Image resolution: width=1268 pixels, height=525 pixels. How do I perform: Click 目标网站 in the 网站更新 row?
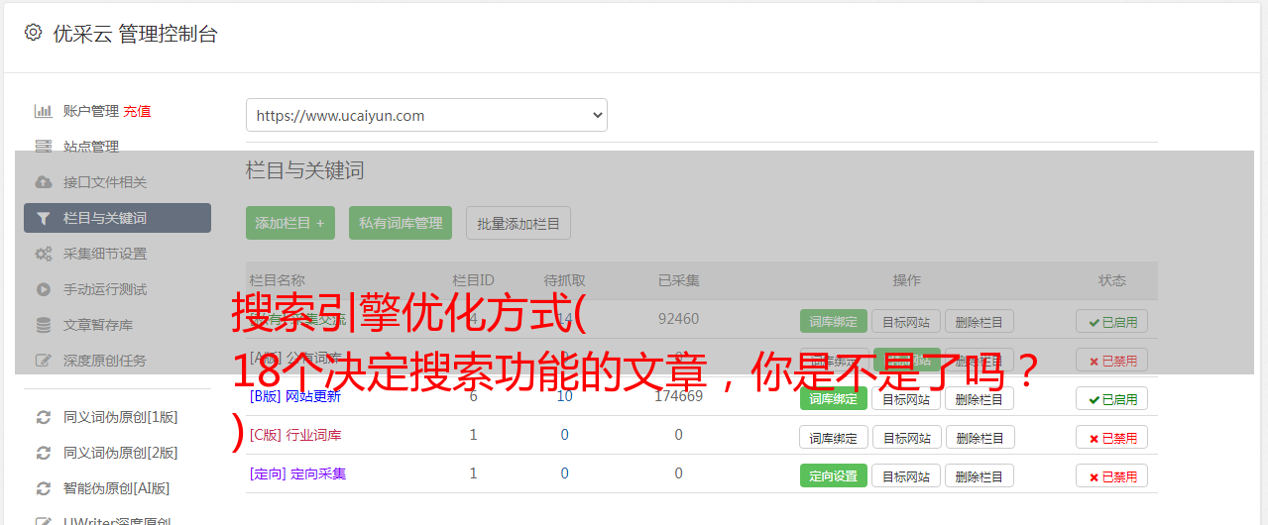906,399
